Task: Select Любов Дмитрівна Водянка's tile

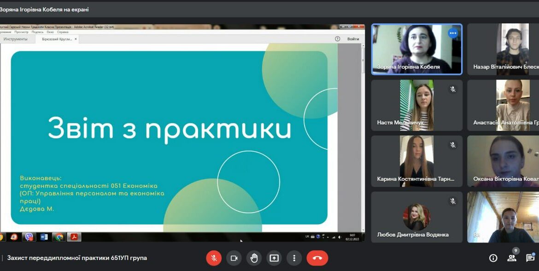Action: coord(417,217)
